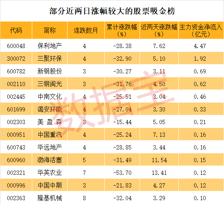This screenshot has width=224, height=204.
Task: Click the 近两天涨跌幅 column header
Action: coord(159,30)
